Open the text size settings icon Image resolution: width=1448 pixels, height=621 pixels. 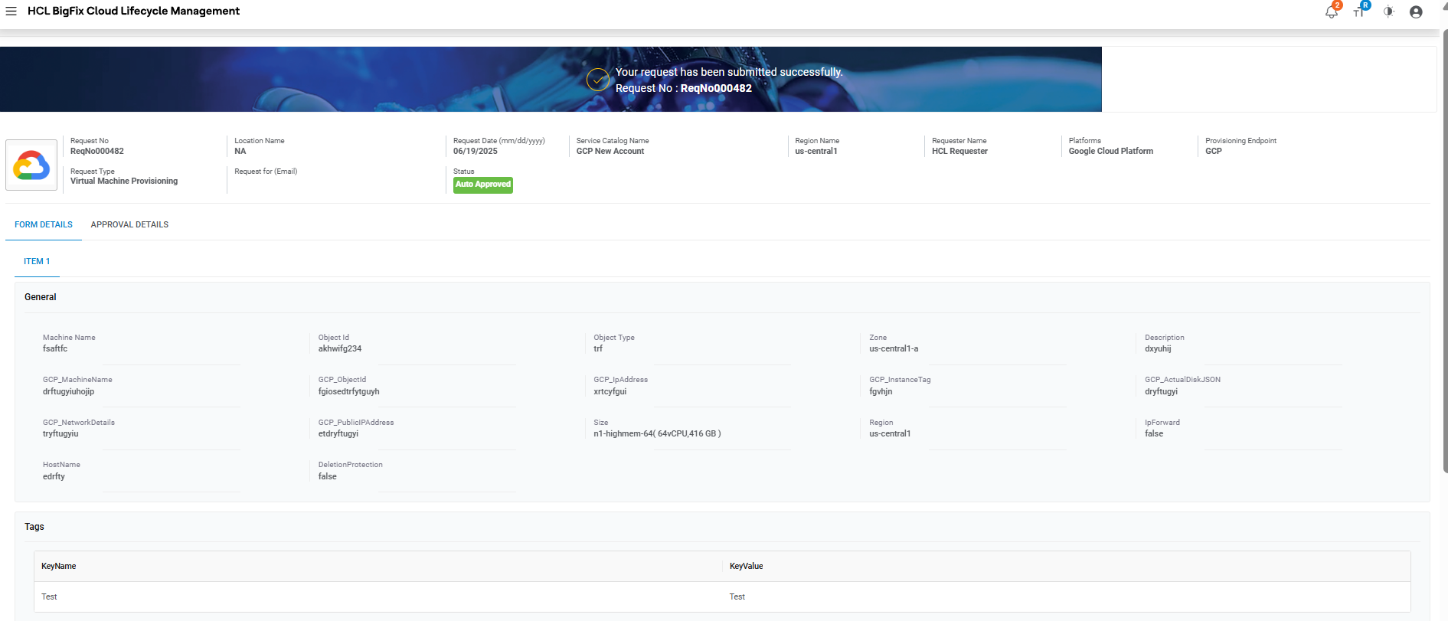(x=1359, y=11)
